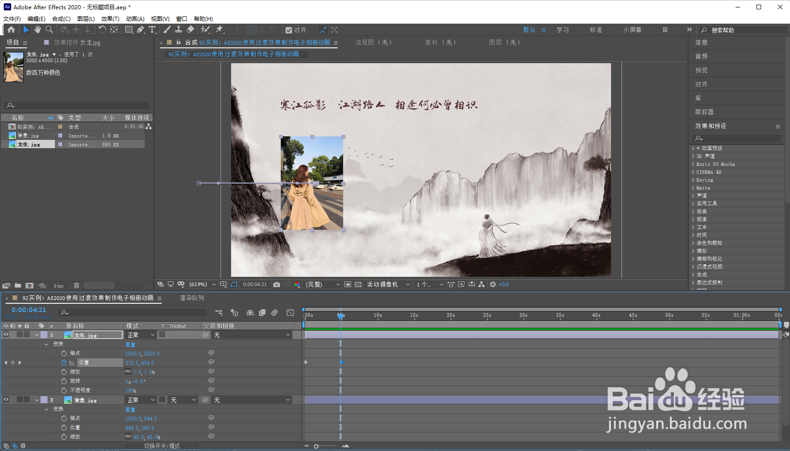Collapse the 变换 group under 背景.jpg
The height and width of the screenshot is (451, 790).
[x=46, y=409]
